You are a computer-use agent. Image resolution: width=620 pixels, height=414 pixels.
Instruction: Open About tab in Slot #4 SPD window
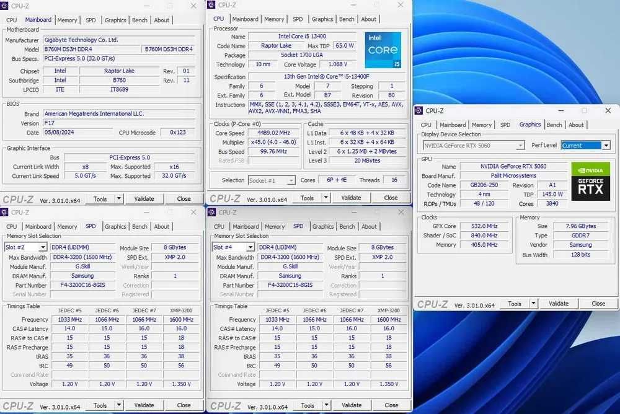click(x=369, y=226)
